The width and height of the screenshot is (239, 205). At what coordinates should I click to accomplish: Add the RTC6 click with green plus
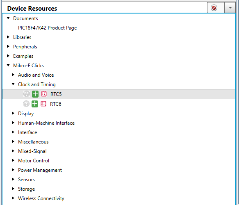[x=35, y=104]
